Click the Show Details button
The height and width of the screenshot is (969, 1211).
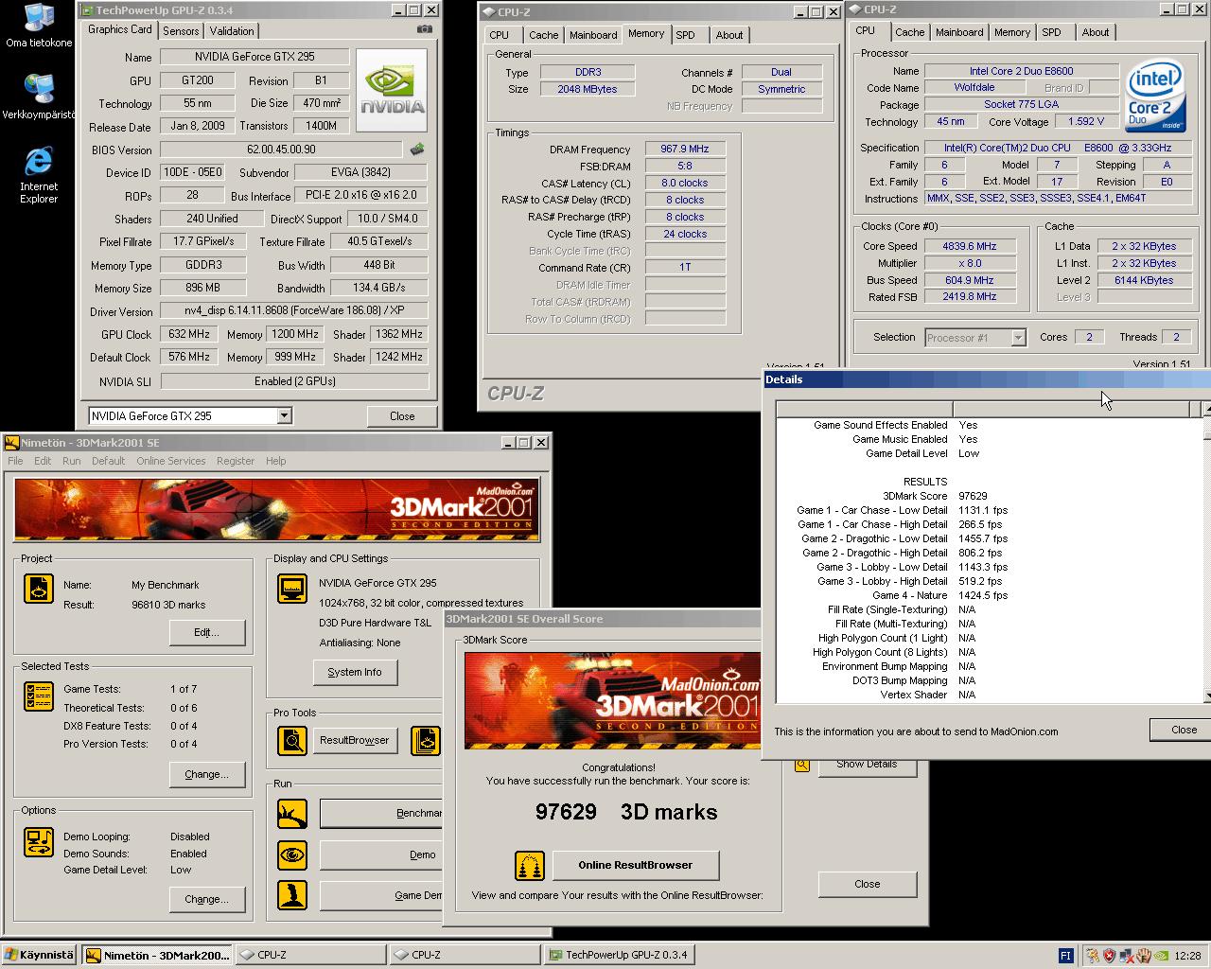pyautogui.click(x=868, y=765)
